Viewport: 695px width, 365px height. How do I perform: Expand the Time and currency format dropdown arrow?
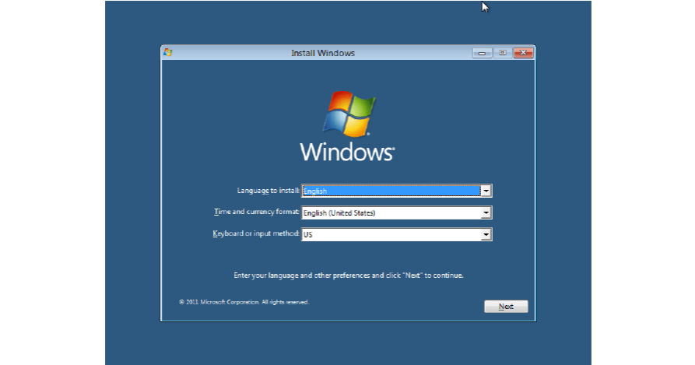486,212
